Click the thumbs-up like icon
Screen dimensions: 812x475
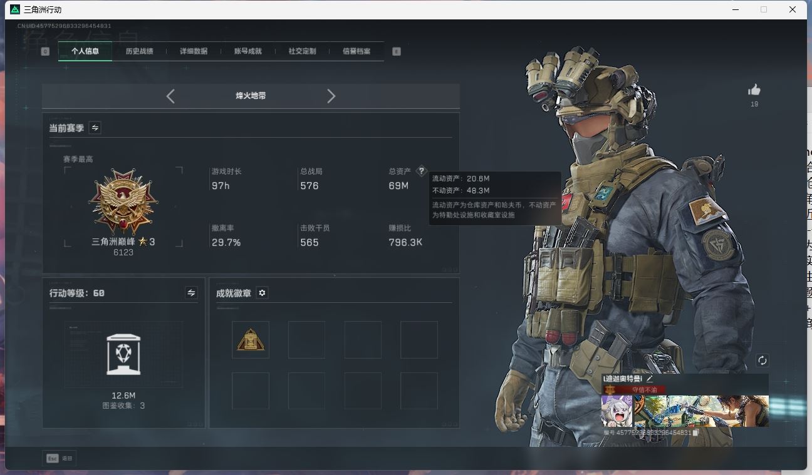tap(754, 90)
